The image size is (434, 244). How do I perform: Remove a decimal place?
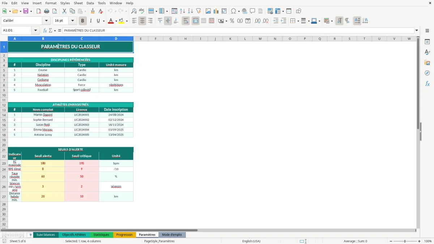coord(266,21)
